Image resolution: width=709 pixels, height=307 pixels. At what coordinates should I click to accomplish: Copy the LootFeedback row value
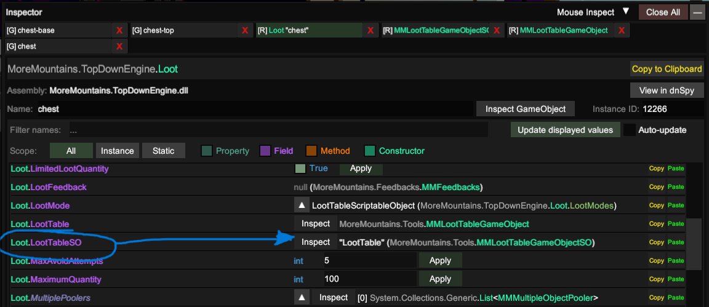tap(657, 187)
